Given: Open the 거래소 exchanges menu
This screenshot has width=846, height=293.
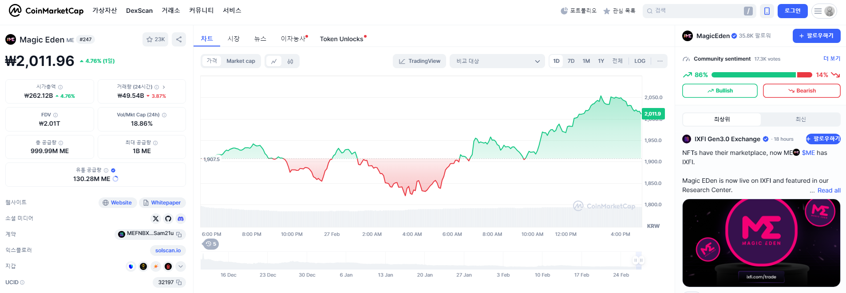Looking at the screenshot, I should pyautogui.click(x=171, y=11).
